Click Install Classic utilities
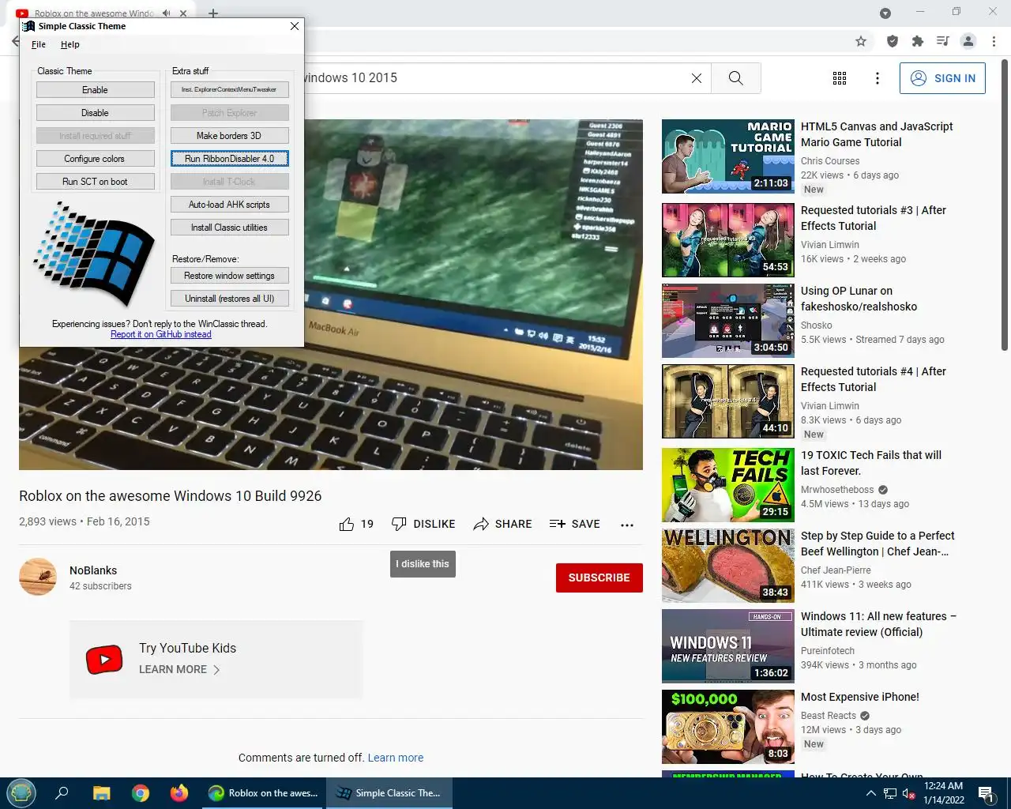The image size is (1011, 809). 229,228
